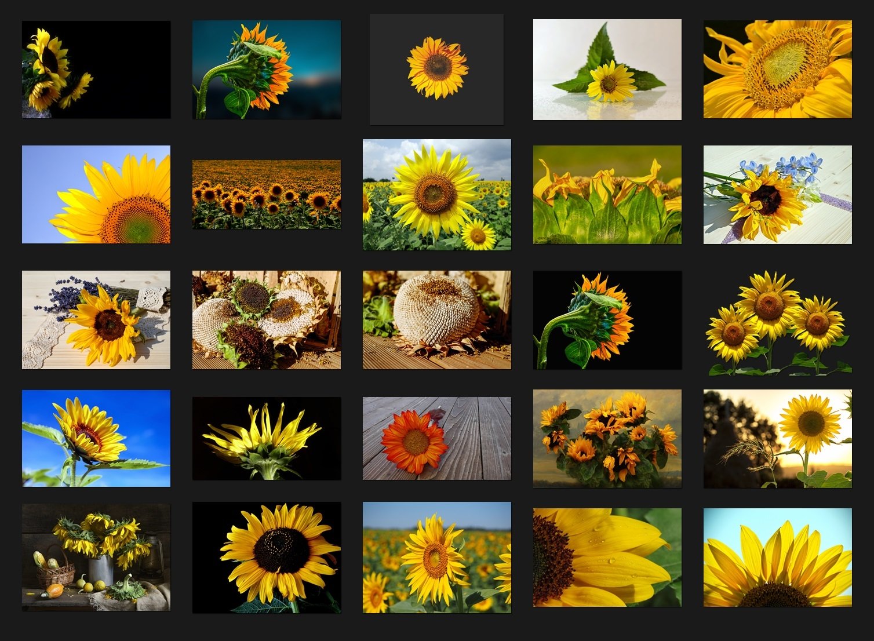This screenshot has height=641, width=874.
Task: Open the sunflower on black background thumbnail
Action: coord(96,70)
